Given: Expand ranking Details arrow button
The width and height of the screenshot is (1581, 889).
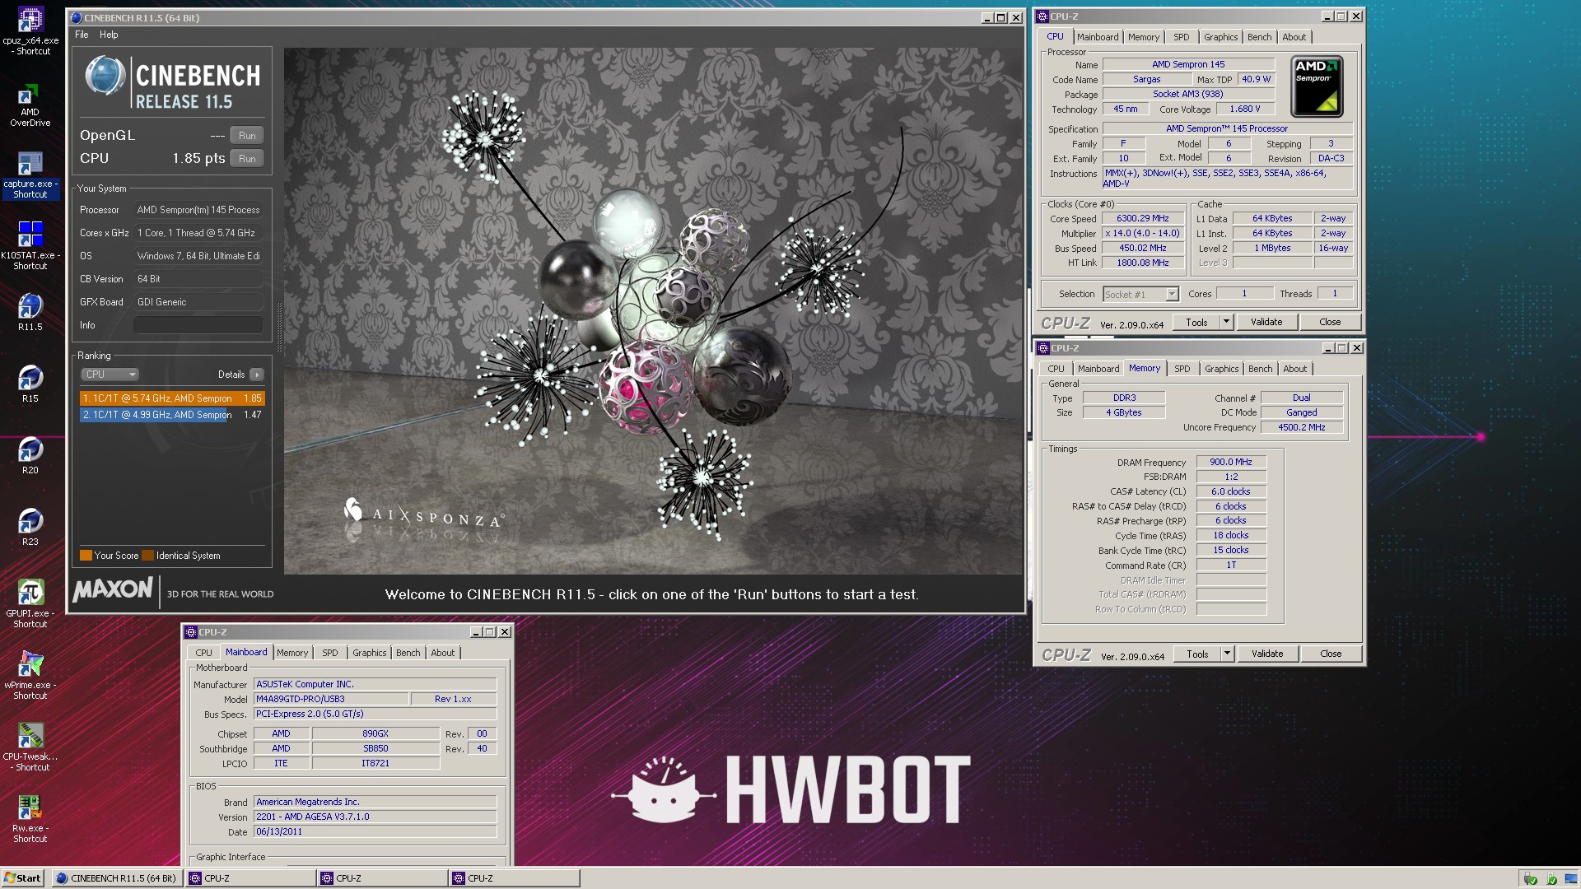Looking at the screenshot, I should (257, 375).
